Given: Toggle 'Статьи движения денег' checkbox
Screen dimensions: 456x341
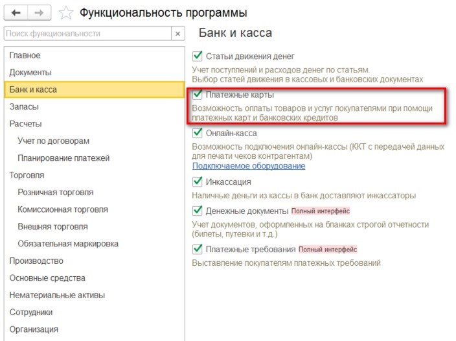Looking at the screenshot, I should 197,56.
